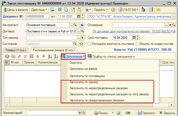Click ellipsis select button for Тип заказа

[79, 38]
